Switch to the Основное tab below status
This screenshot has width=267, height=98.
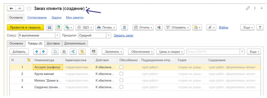tap(16, 44)
